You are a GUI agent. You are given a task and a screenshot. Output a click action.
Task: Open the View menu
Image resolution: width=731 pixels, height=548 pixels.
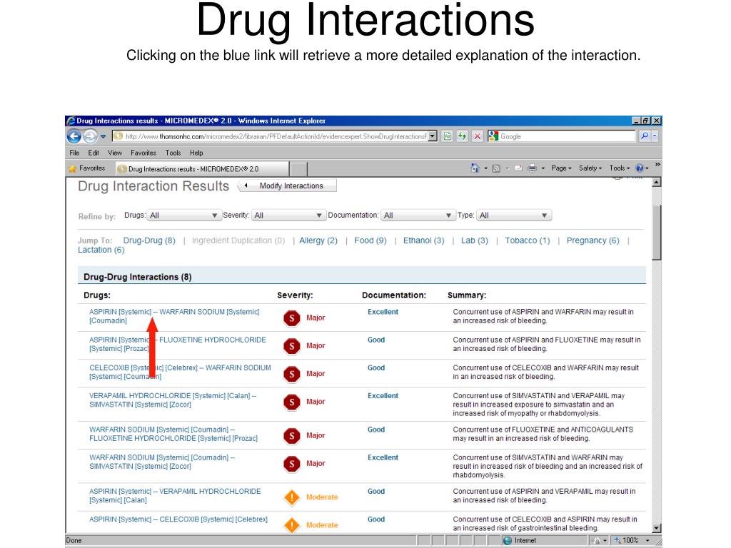[x=115, y=153]
